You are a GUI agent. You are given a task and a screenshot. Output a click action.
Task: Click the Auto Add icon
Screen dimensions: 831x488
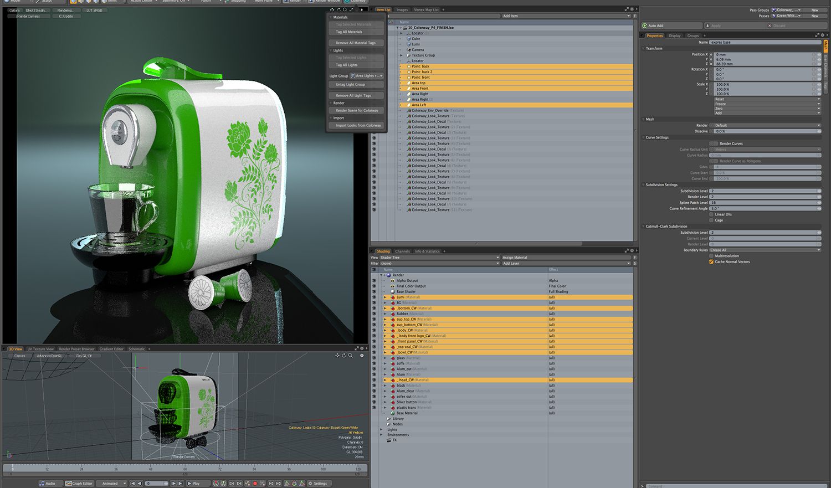point(645,25)
